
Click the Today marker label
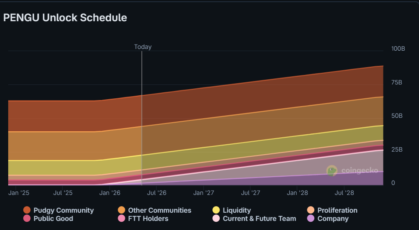[x=143, y=47]
